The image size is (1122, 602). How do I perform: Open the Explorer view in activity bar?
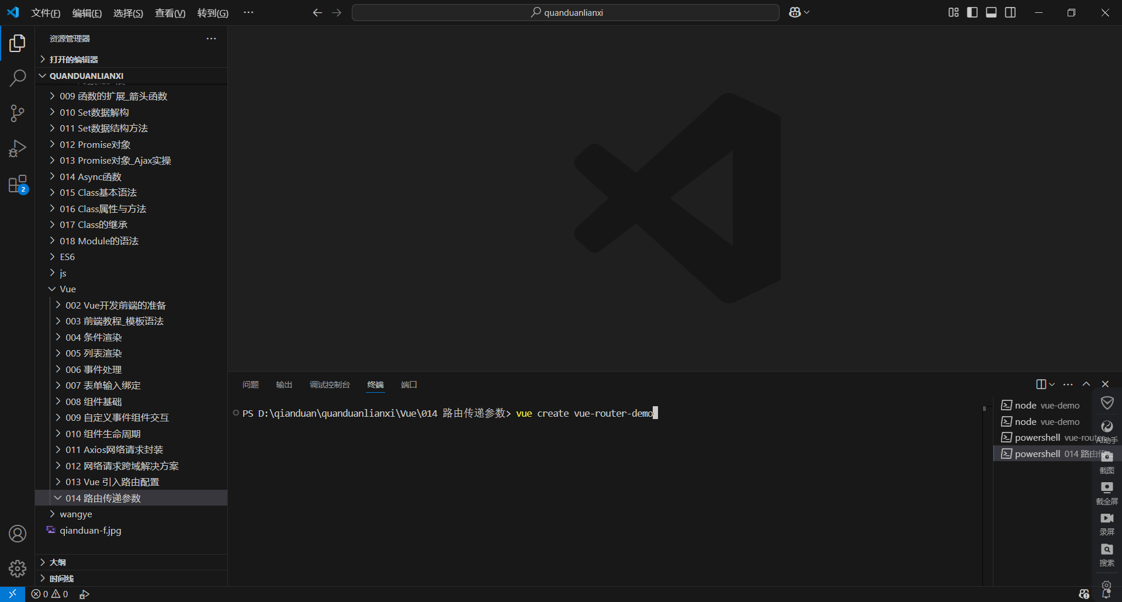[18, 43]
